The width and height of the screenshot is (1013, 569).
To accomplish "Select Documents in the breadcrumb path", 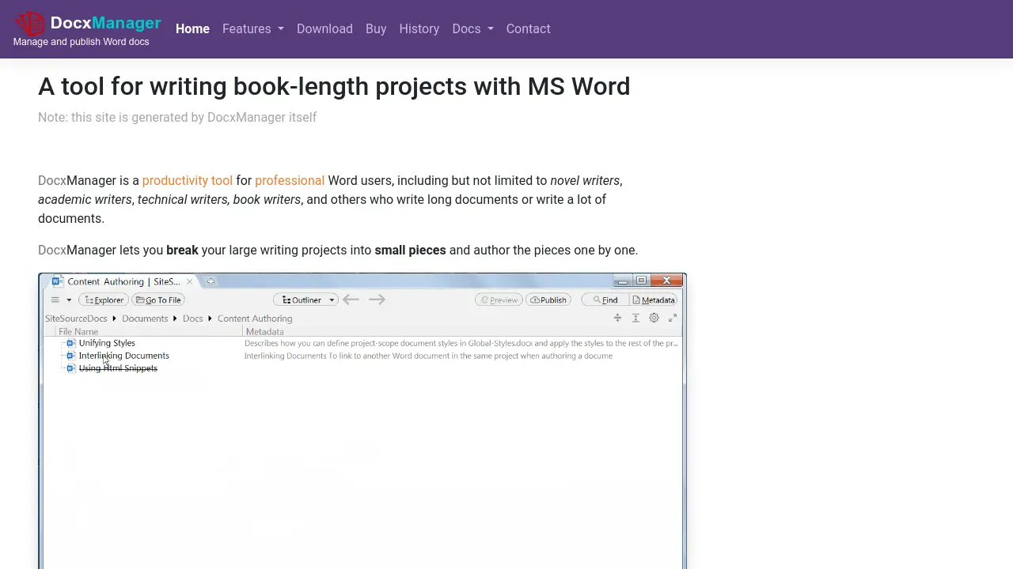I will tap(145, 318).
